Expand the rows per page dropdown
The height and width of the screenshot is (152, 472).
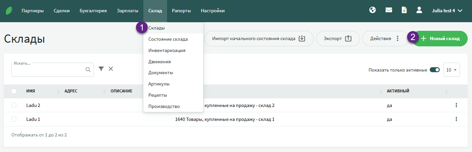(451, 70)
